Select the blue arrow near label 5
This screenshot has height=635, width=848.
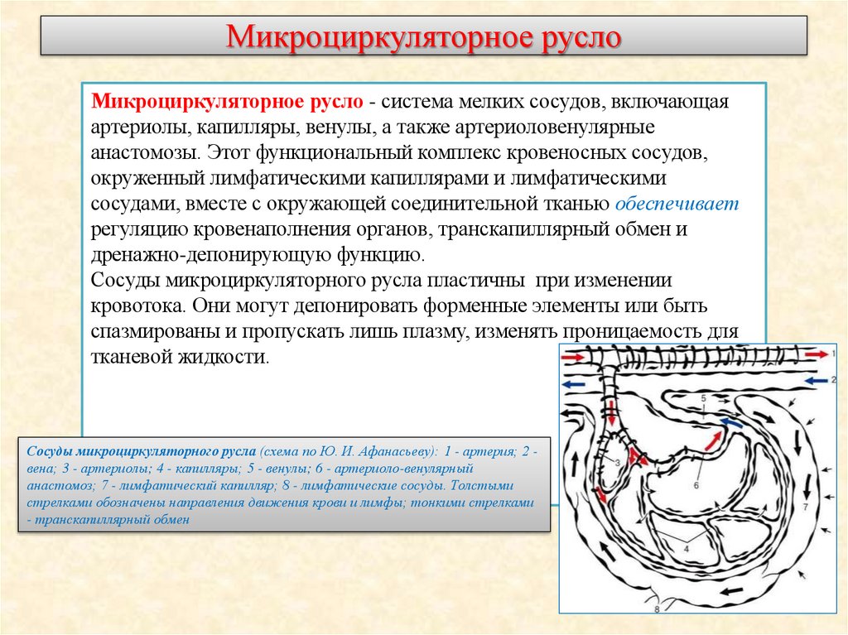click(732, 422)
